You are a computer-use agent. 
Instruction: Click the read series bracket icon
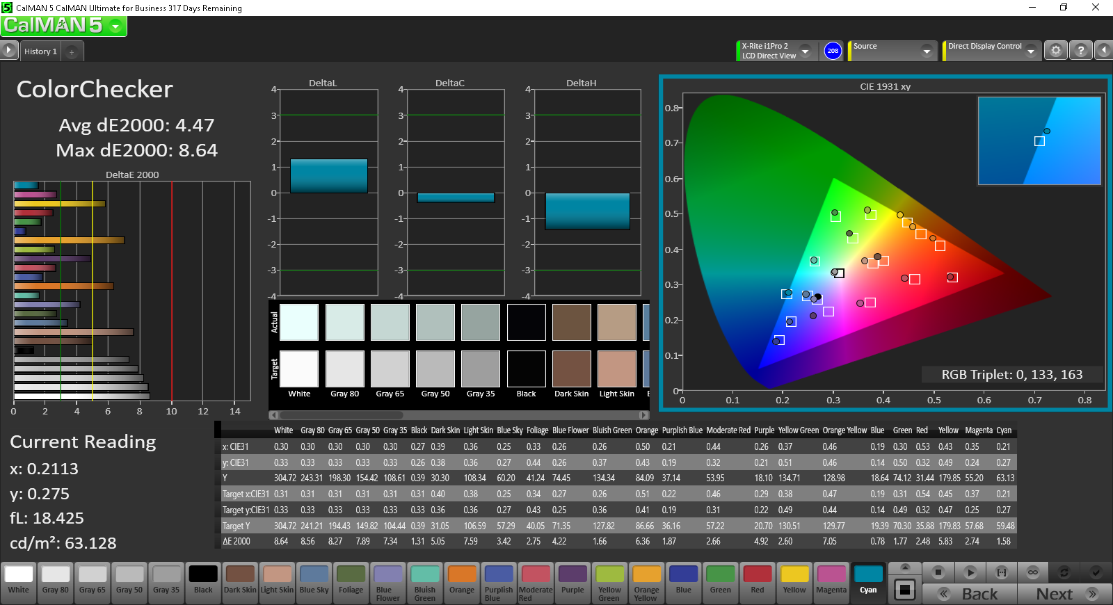(x=1002, y=572)
